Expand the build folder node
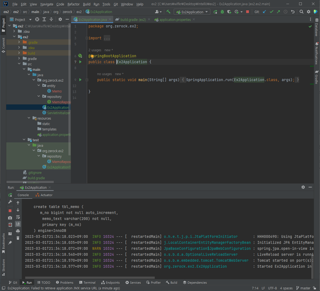Screen dimensions: 320x291 point(19,53)
